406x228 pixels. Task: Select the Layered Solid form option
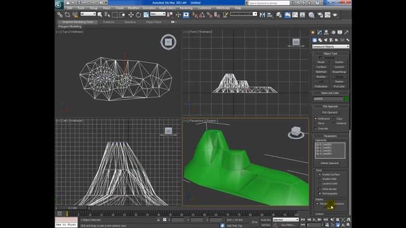[320, 184]
